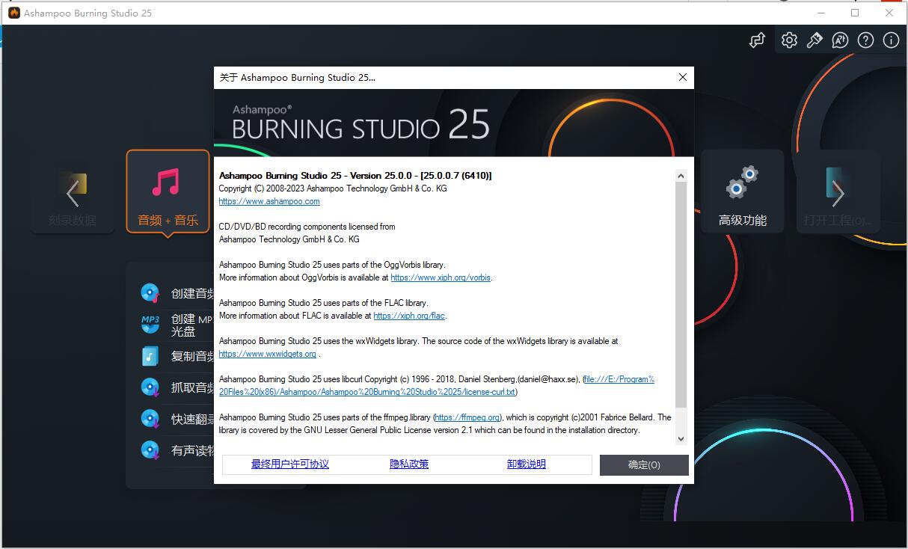This screenshot has width=908, height=549.
Task: Click the Burning Studio 25 banner image
Action: point(454,123)
